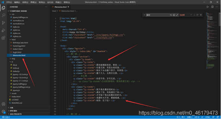Open the editor more actions ellipsis
The width and height of the screenshot is (221, 119).
coord(217,7)
